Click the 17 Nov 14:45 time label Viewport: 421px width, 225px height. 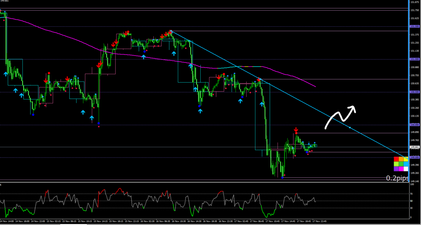288,221
